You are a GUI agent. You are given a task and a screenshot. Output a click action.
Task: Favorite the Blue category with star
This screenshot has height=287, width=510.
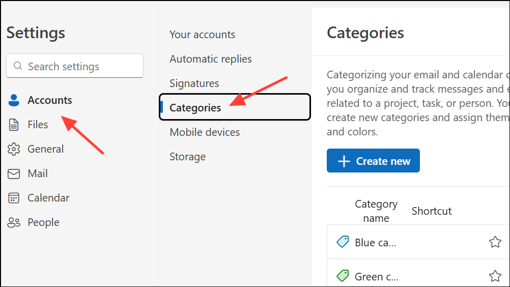[x=495, y=242]
